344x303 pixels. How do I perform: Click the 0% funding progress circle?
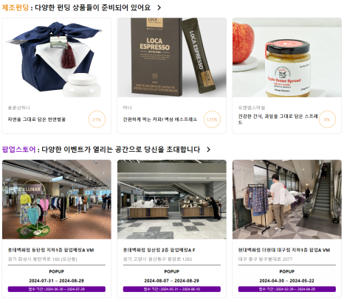pyautogui.click(x=327, y=119)
